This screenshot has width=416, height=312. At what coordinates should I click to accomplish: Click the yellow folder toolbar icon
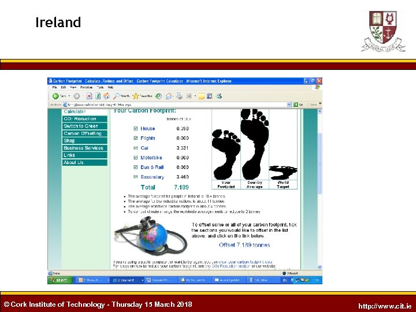coord(202,96)
